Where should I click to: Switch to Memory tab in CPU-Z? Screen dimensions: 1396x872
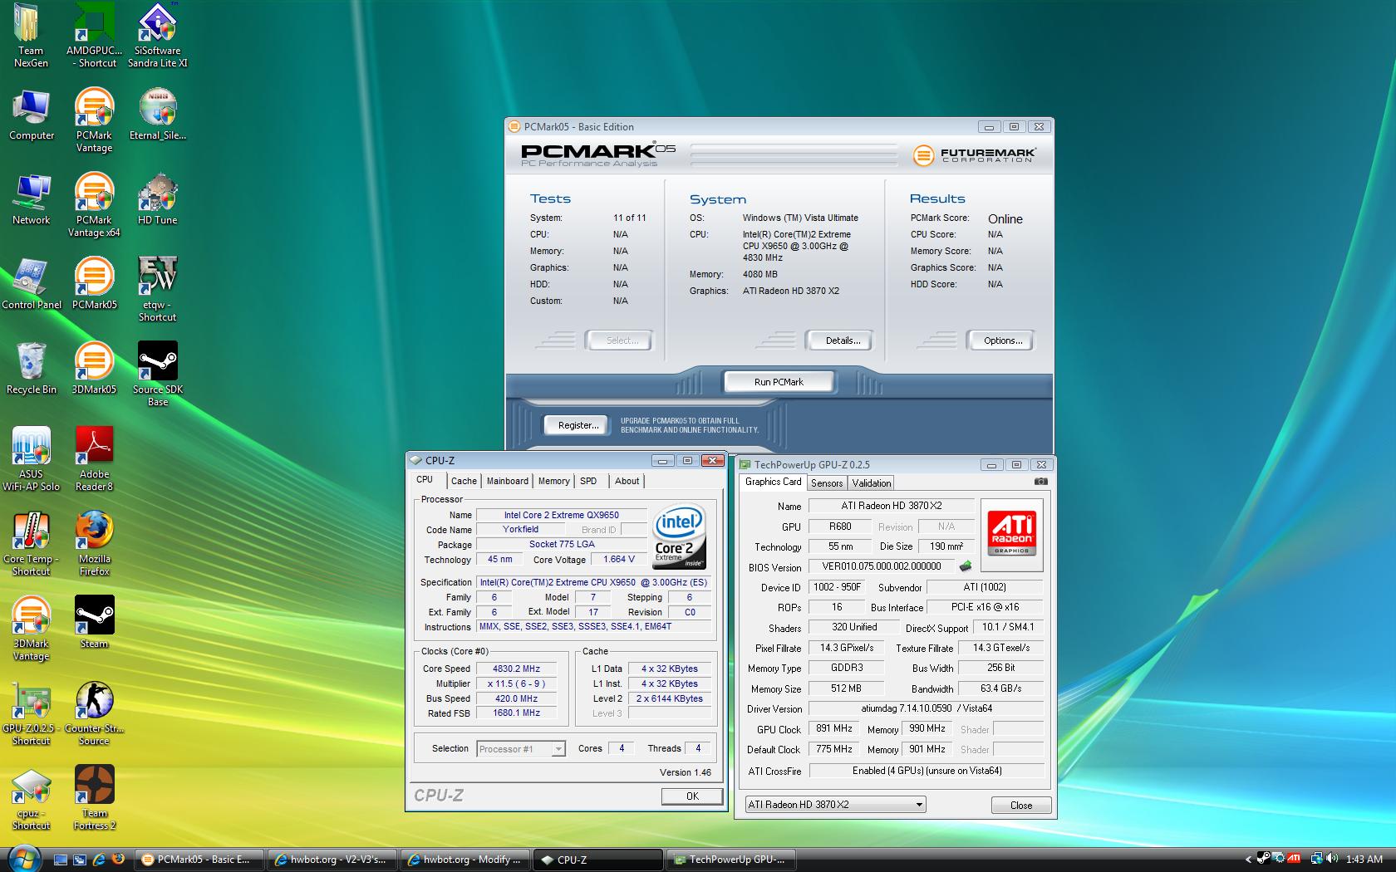(x=553, y=481)
